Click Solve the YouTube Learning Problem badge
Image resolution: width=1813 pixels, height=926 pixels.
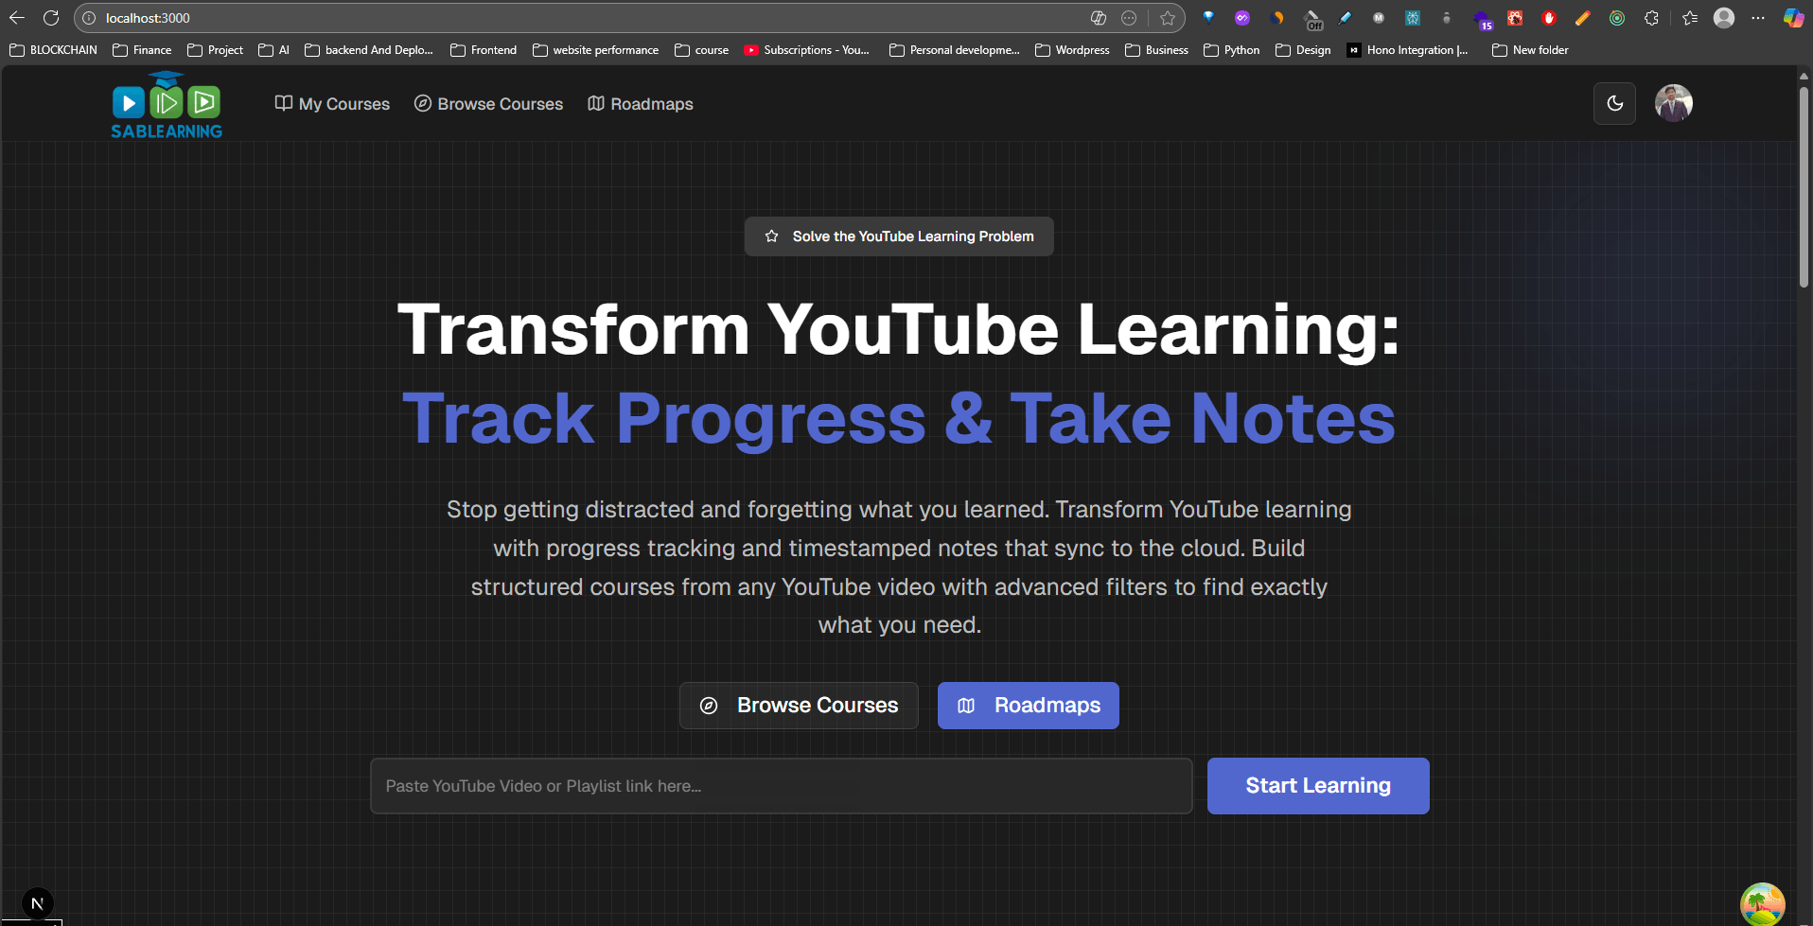(x=899, y=236)
